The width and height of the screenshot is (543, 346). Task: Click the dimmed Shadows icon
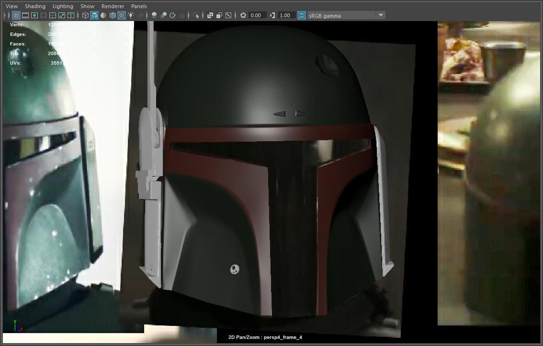coord(140,15)
